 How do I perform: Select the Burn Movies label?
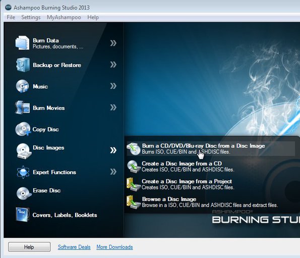(x=48, y=108)
